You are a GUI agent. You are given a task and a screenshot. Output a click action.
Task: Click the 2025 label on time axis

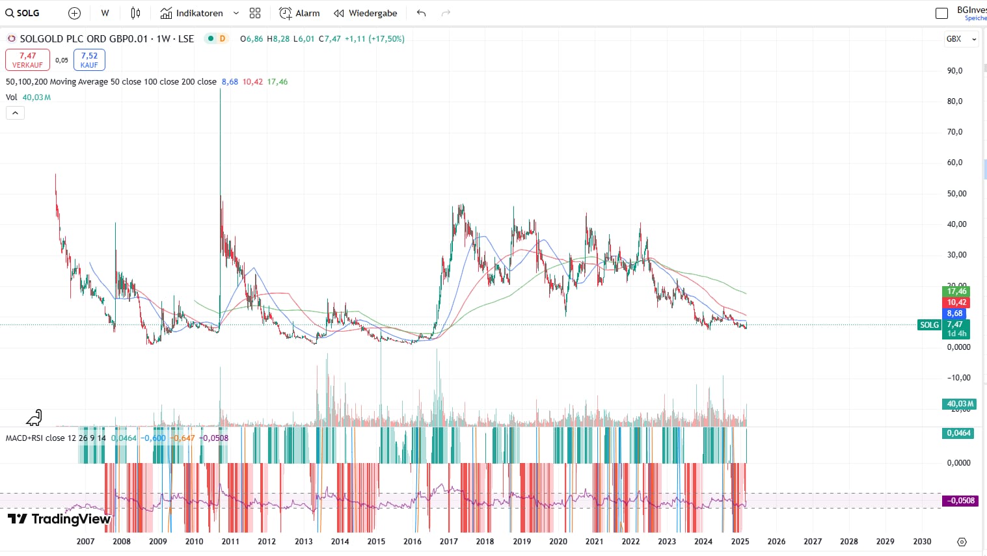[x=740, y=542]
